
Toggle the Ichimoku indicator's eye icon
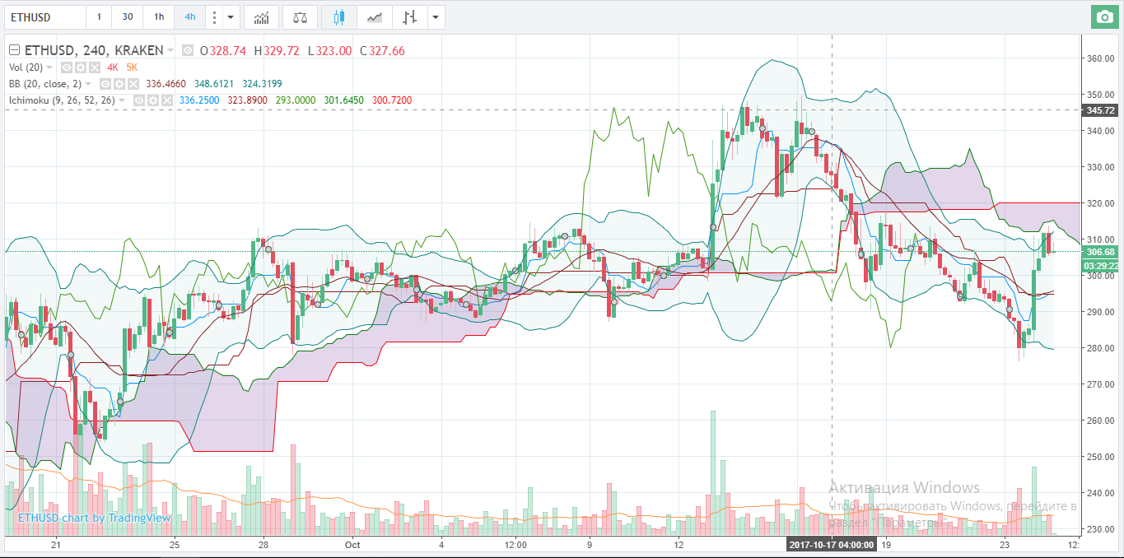pos(141,100)
